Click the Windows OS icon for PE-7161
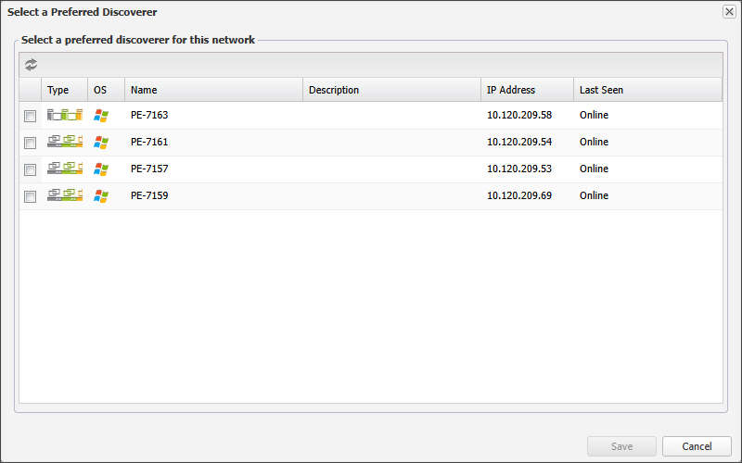Image resolution: width=742 pixels, height=463 pixels. [x=101, y=143]
